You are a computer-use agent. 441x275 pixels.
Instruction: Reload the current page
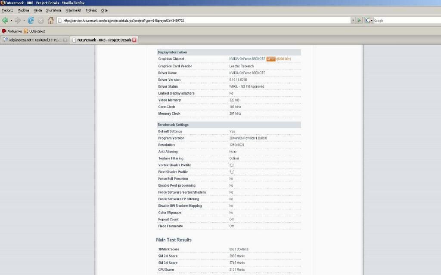pyautogui.click(x=31, y=20)
